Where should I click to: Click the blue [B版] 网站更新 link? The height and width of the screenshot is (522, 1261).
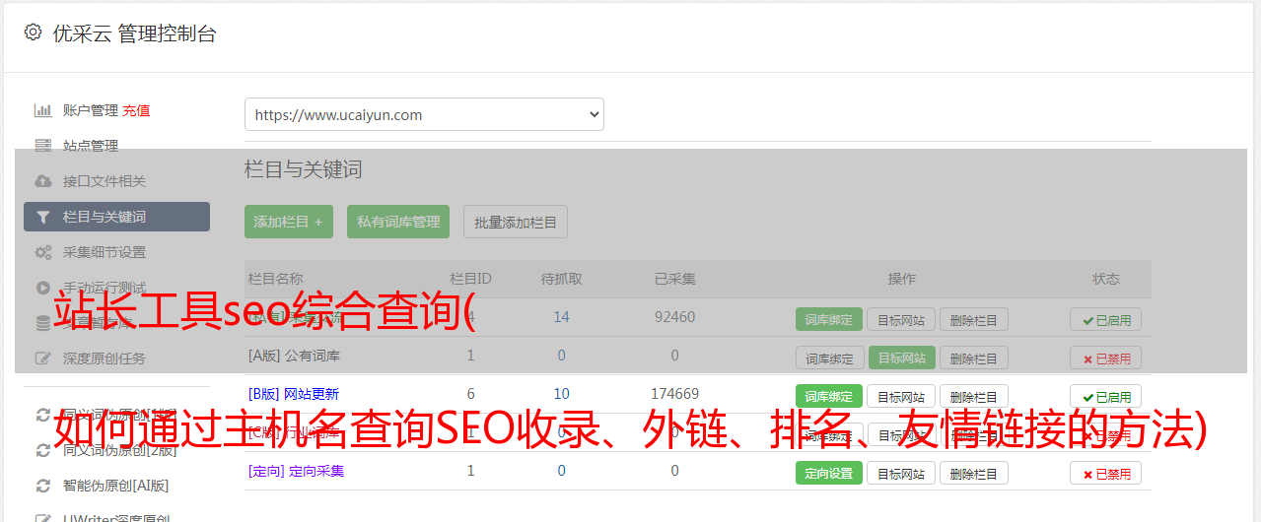(294, 393)
